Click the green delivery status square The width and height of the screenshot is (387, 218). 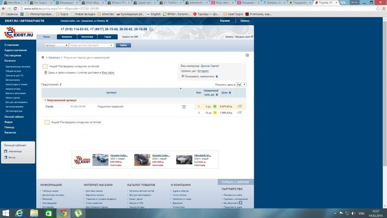(215, 107)
